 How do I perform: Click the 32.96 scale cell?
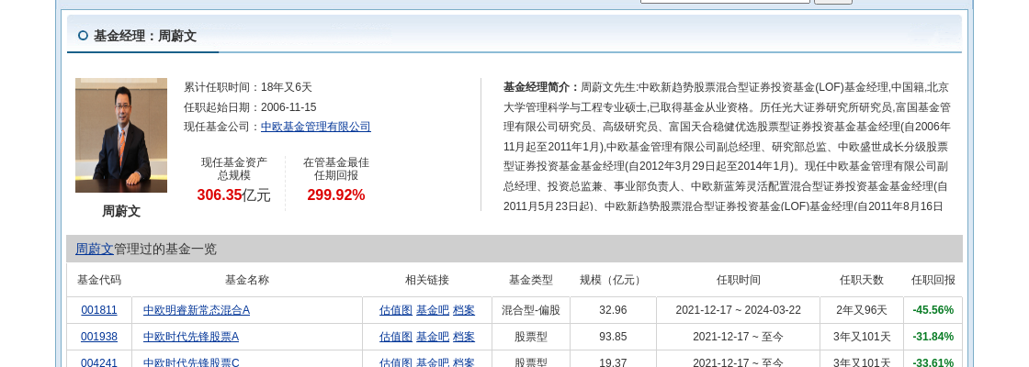[613, 310]
